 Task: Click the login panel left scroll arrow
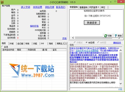coord(73,38)
